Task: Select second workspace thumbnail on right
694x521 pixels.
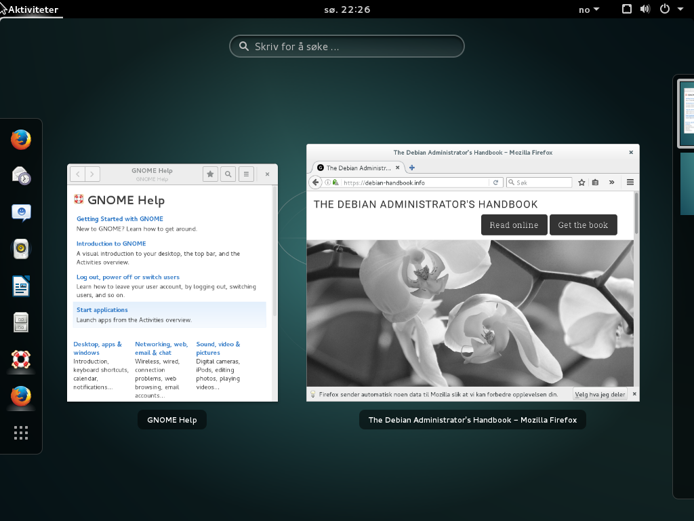Action: [x=687, y=183]
